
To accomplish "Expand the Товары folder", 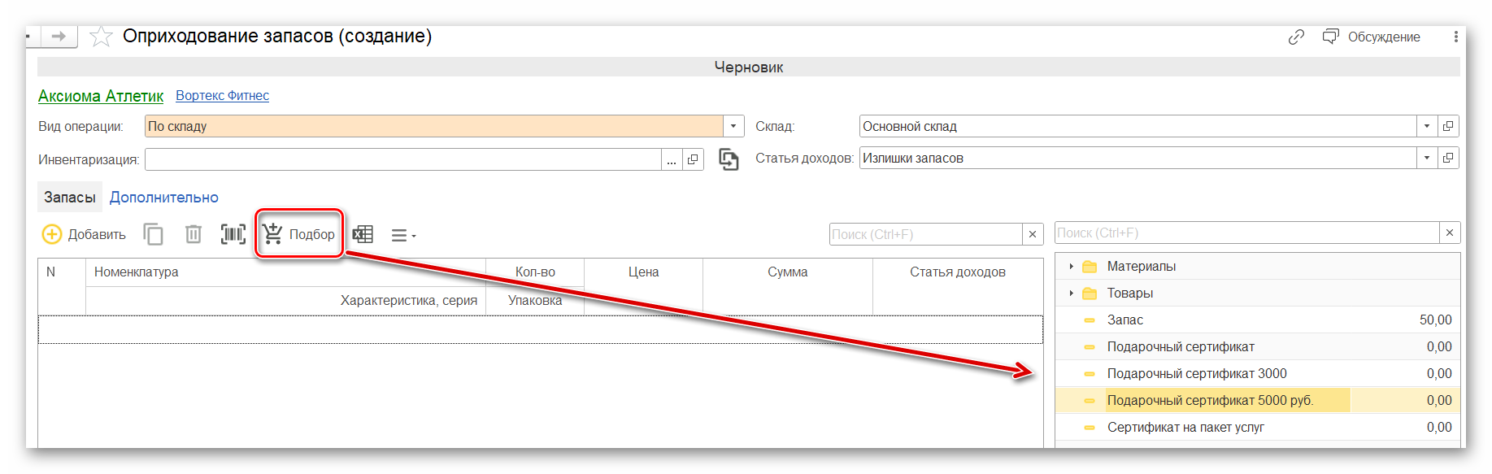I will point(1071,293).
